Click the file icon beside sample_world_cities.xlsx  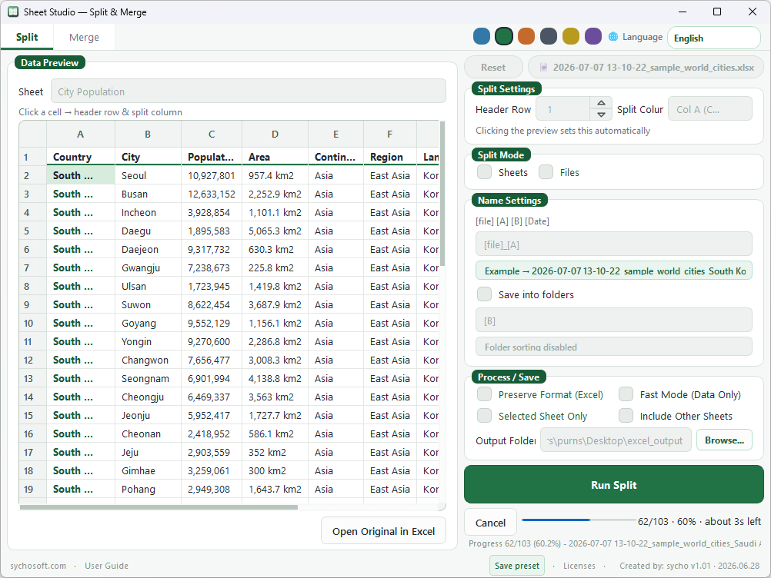[x=543, y=68]
